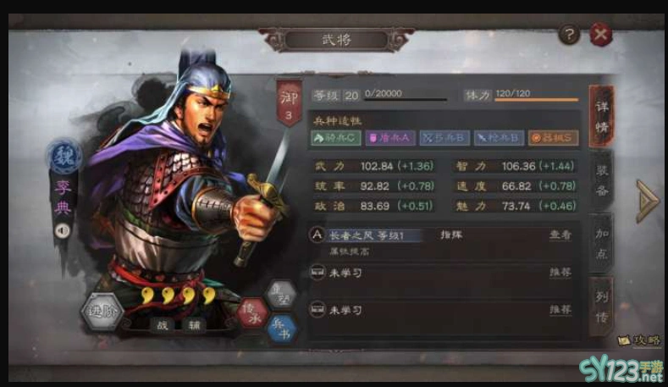
Task: Expand the second empty skill slot 未学习
Action: (440, 310)
